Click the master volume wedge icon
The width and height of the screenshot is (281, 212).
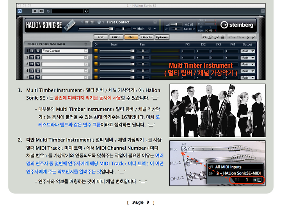(167, 25)
